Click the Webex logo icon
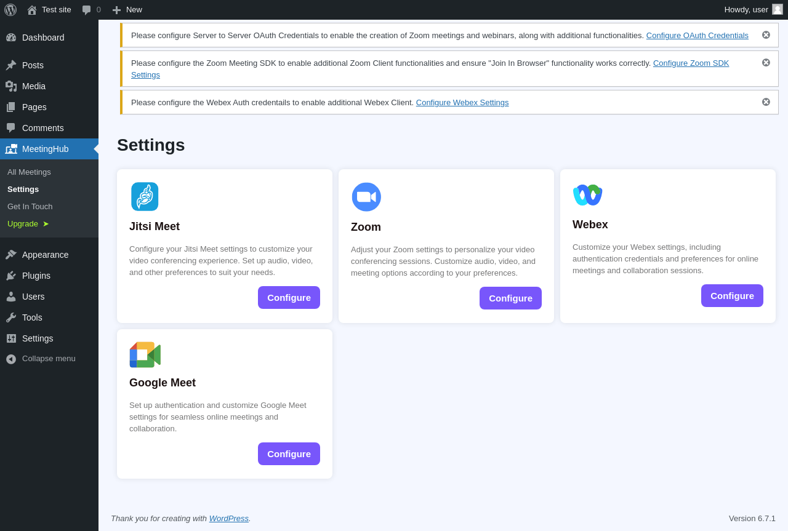 click(587, 195)
